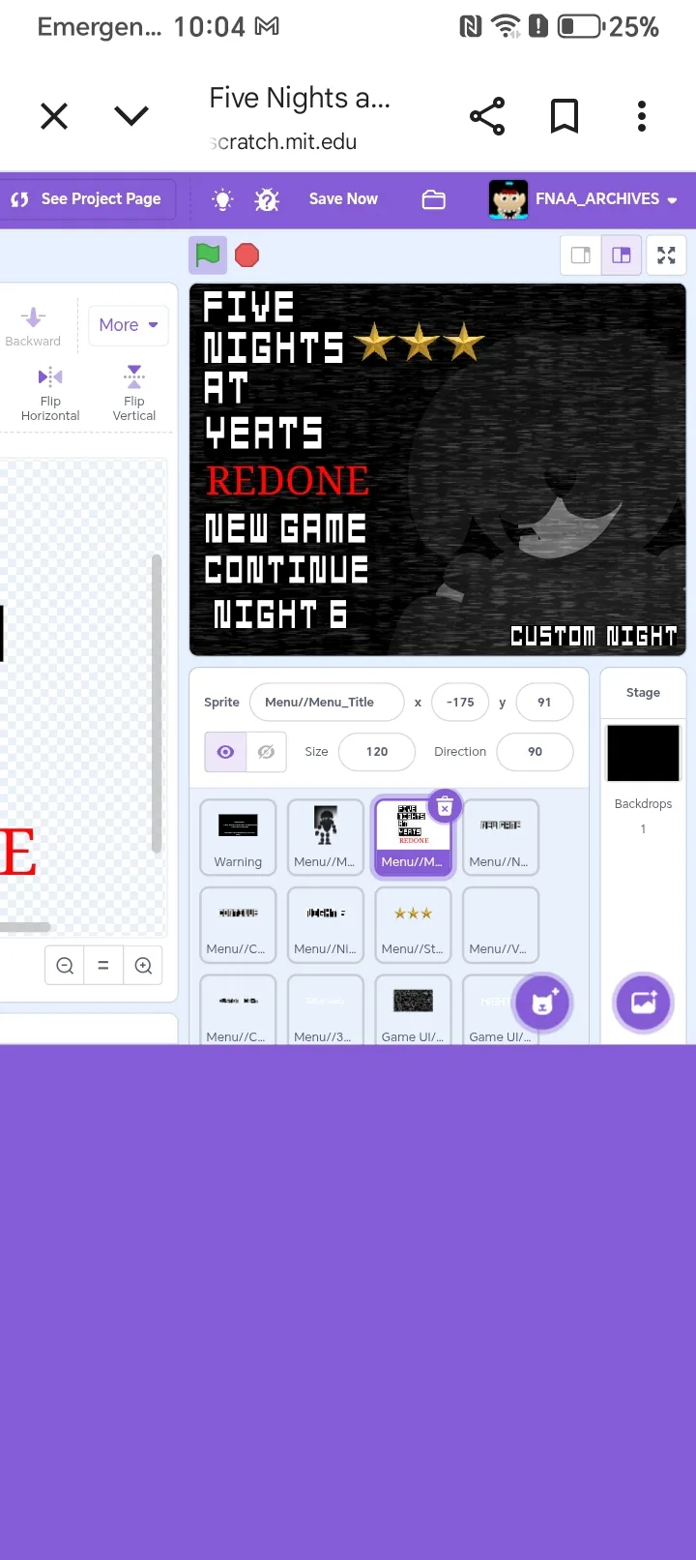696x1560 pixels.
Task: Open the tutorials lightbulb icon
Action: (x=222, y=199)
